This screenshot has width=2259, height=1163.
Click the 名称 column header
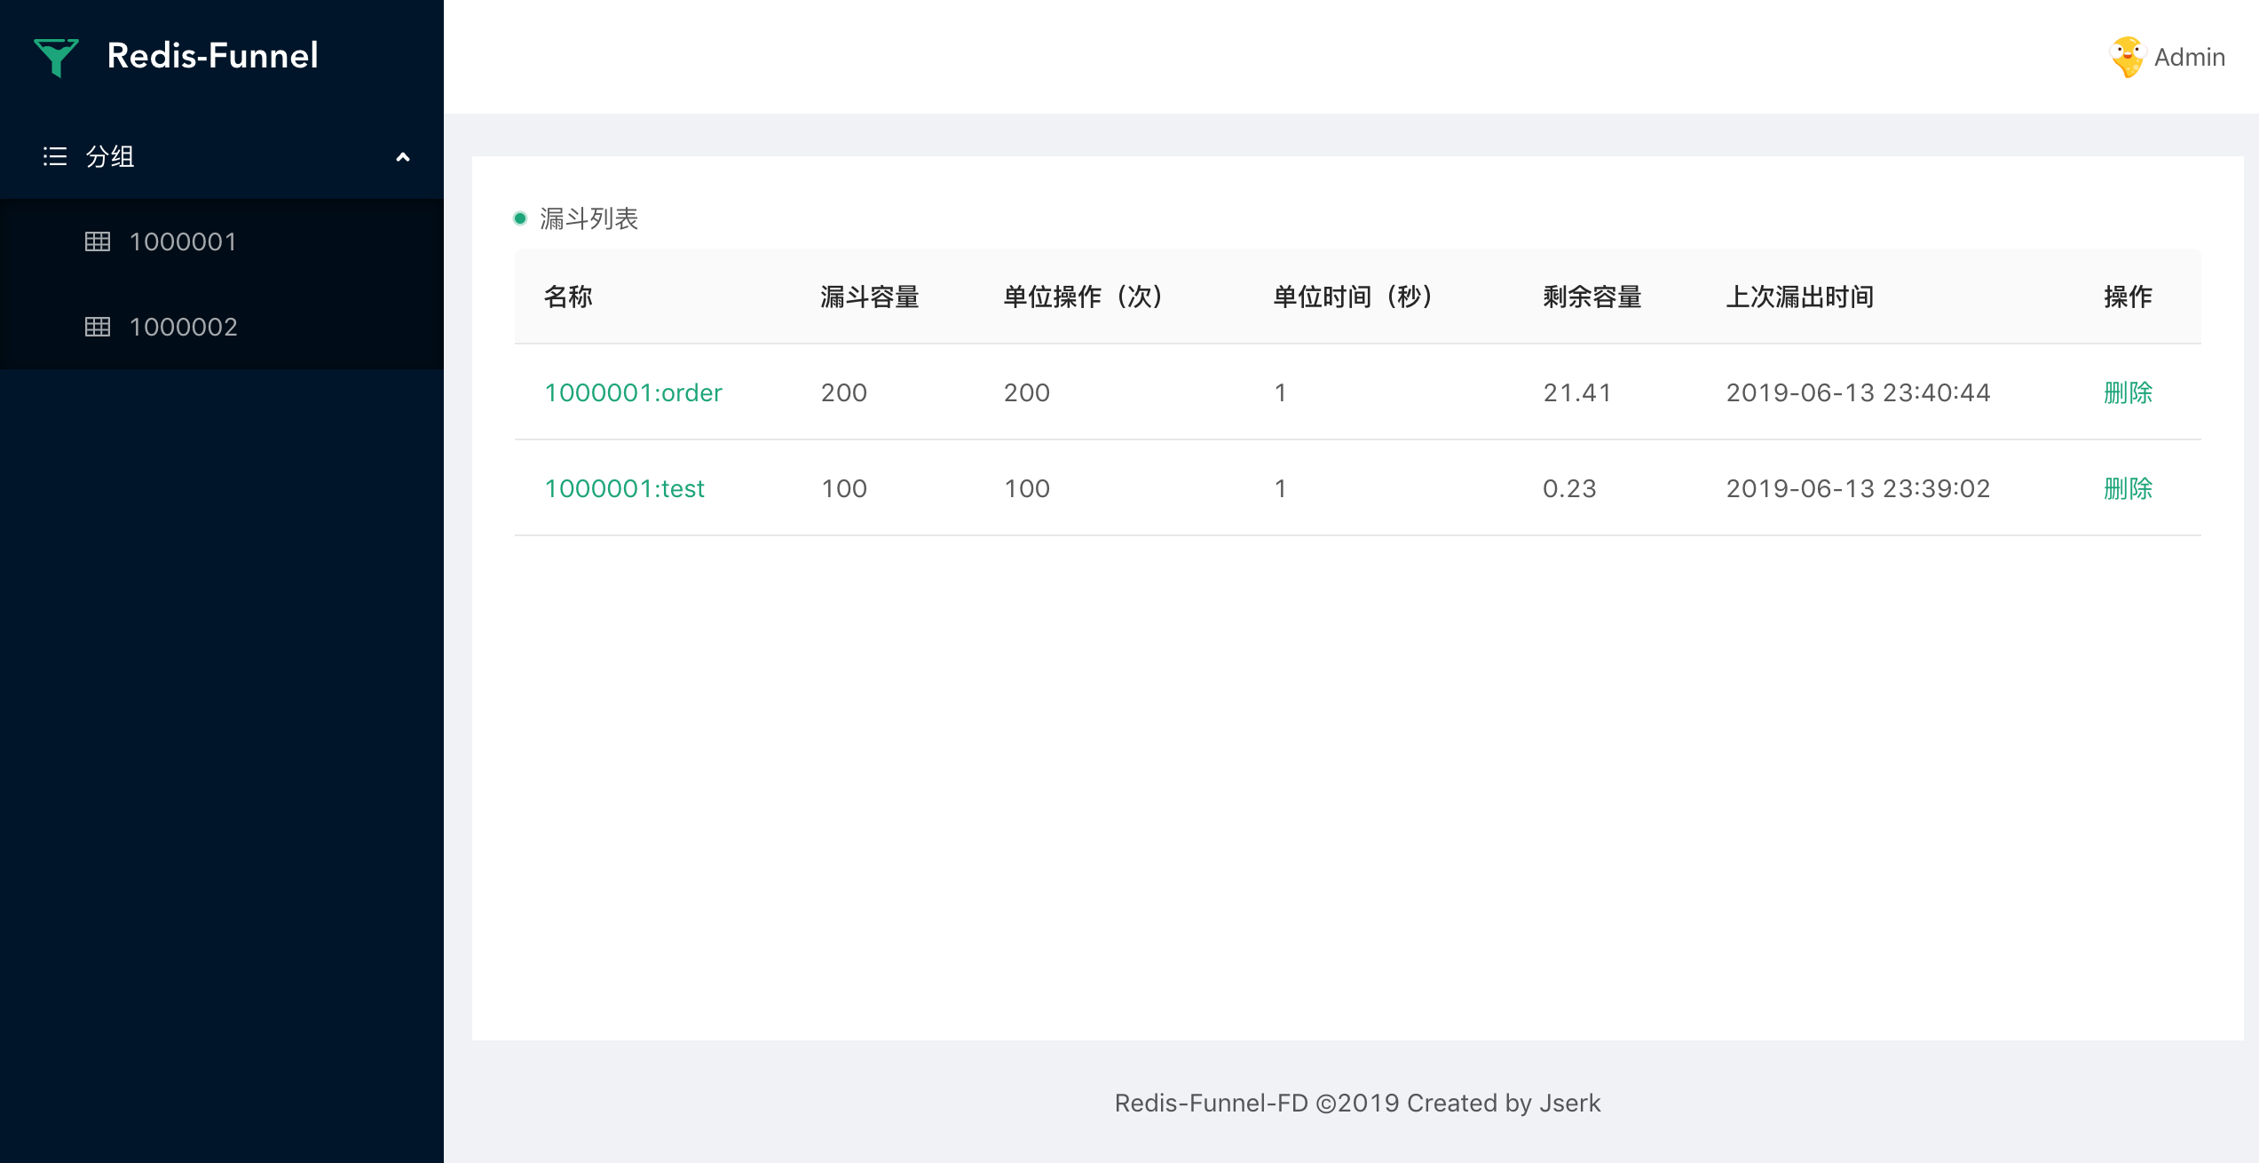tap(568, 297)
